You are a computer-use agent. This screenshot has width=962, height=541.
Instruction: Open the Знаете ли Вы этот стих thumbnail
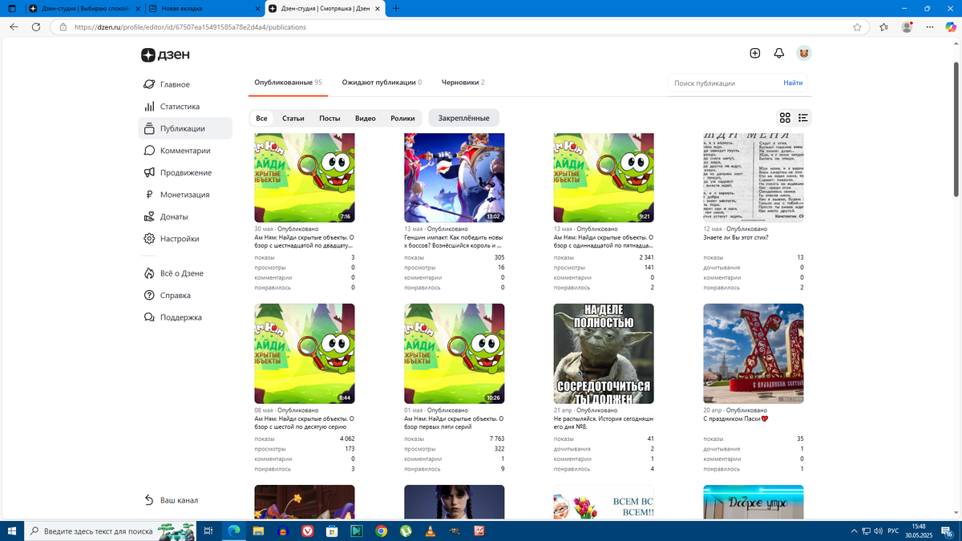[754, 178]
